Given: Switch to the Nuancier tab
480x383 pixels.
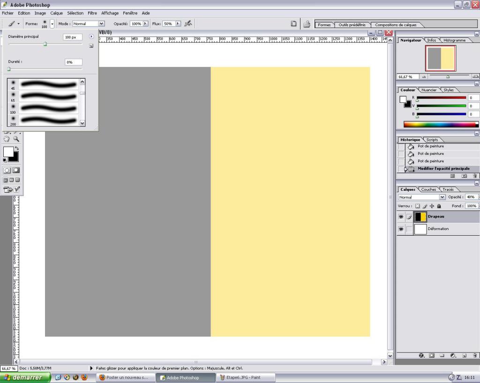Looking at the screenshot, I should pyautogui.click(x=429, y=90).
